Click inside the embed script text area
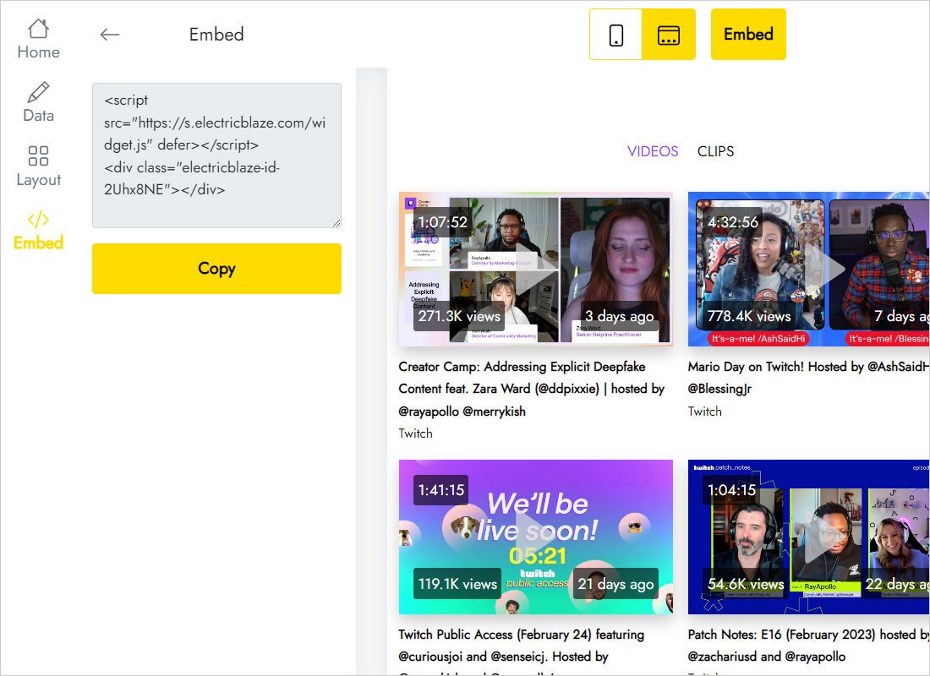This screenshot has width=930, height=676. pyautogui.click(x=216, y=155)
